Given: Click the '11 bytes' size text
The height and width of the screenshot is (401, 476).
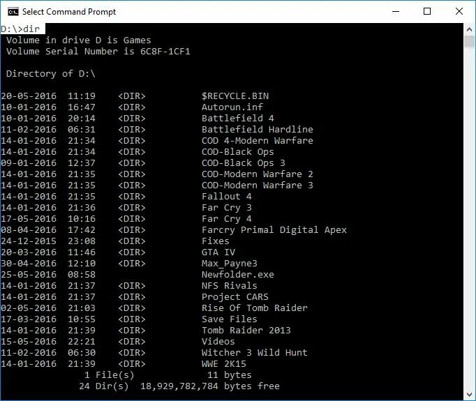Looking at the screenshot, I should tap(230, 375).
